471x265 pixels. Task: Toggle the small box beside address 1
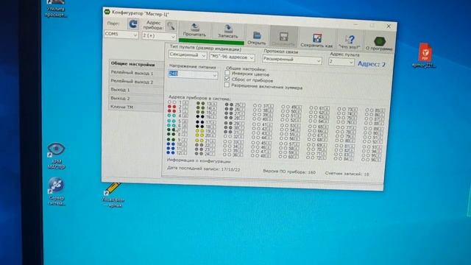click(185, 103)
